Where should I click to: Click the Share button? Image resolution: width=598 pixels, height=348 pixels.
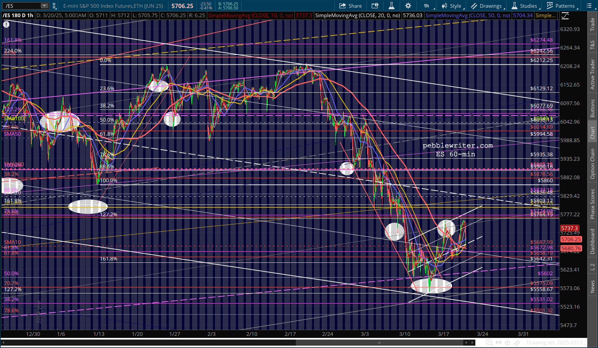(350, 6)
